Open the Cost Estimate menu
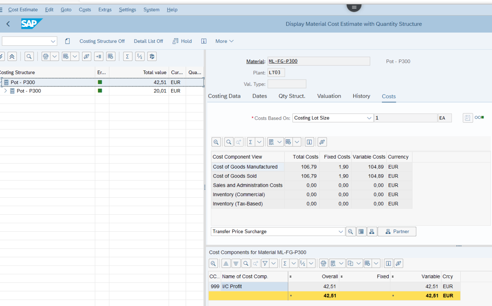Viewport: 492px width, 306px height. [23, 9]
